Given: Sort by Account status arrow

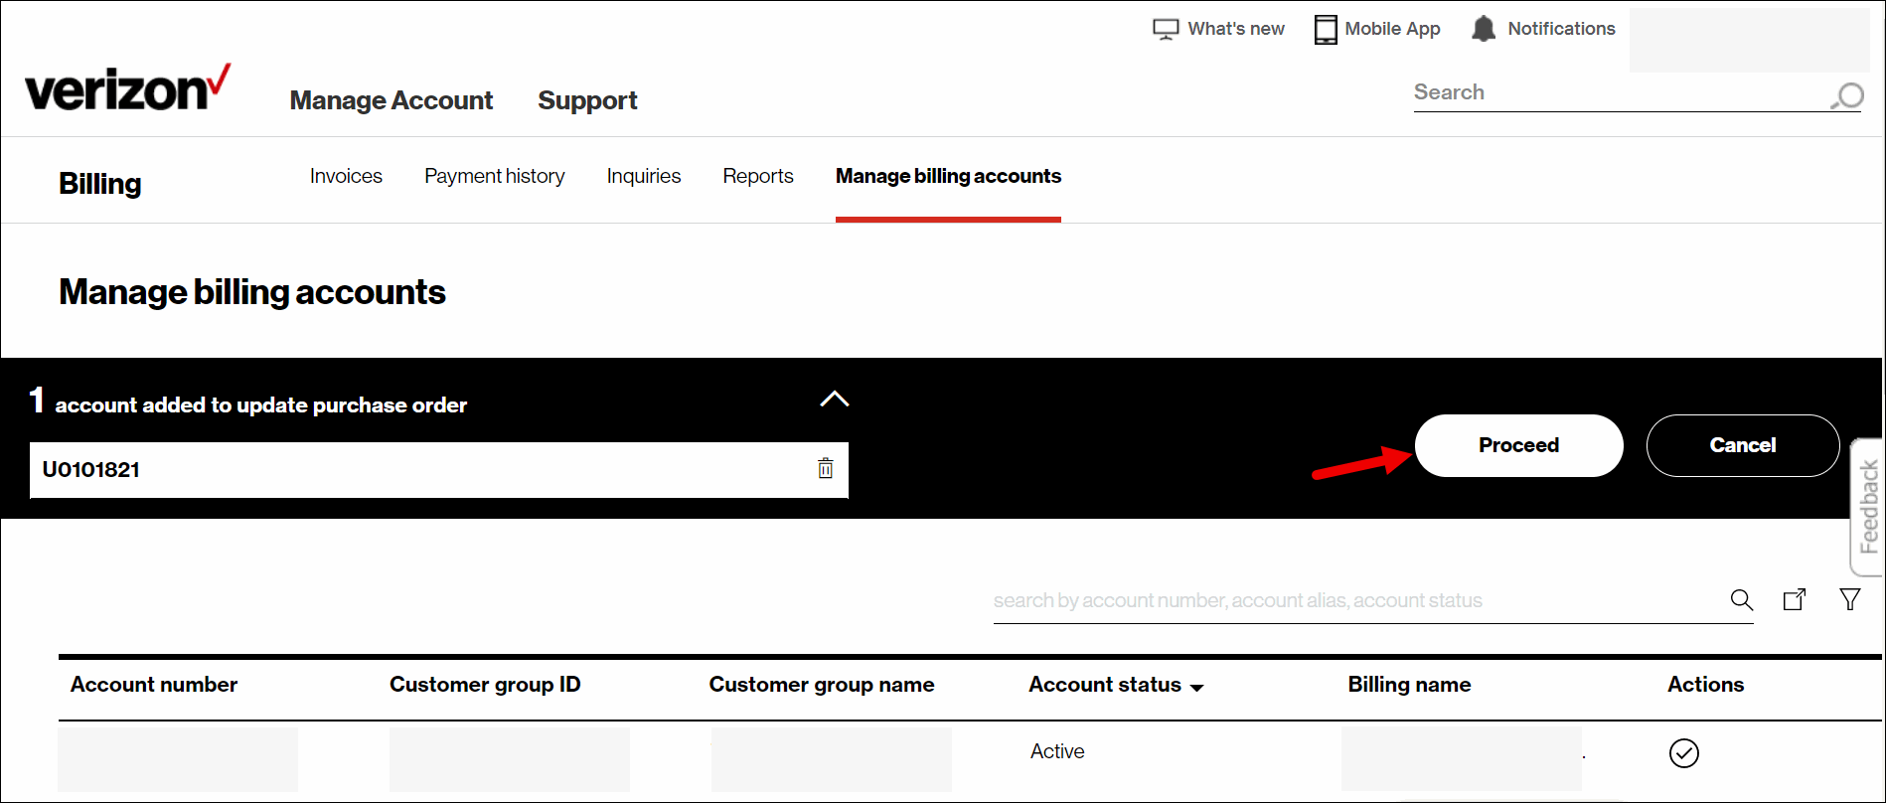Looking at the screenshot, I should pos(1196,688).
